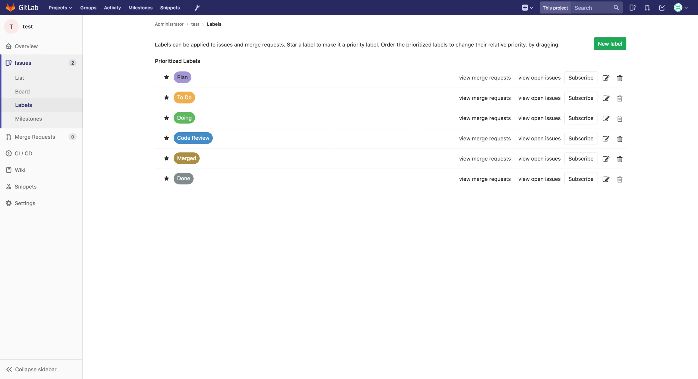Click the edit icon for Plan label
This screenshot has width=698, height=379.
(606, 78)
